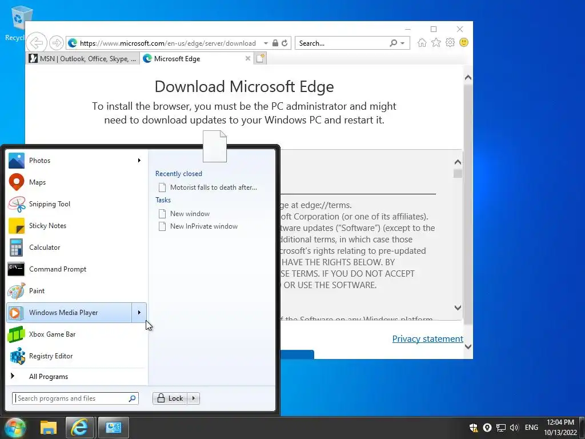Open search provider dropdown arrow
Image resolution: width=585 pixels, height=439 pixels.
(x=403, y=43)
